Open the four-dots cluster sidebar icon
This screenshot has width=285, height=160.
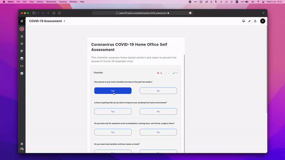tap(22, 44)
